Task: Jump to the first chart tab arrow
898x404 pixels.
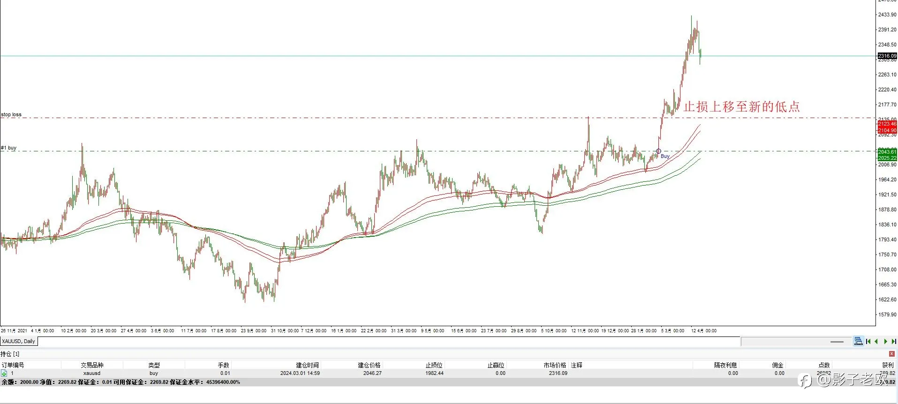Action: click(868, 342)
